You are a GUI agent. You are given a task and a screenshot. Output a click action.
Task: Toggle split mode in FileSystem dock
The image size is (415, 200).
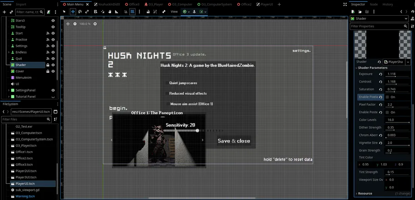(55, 112)
